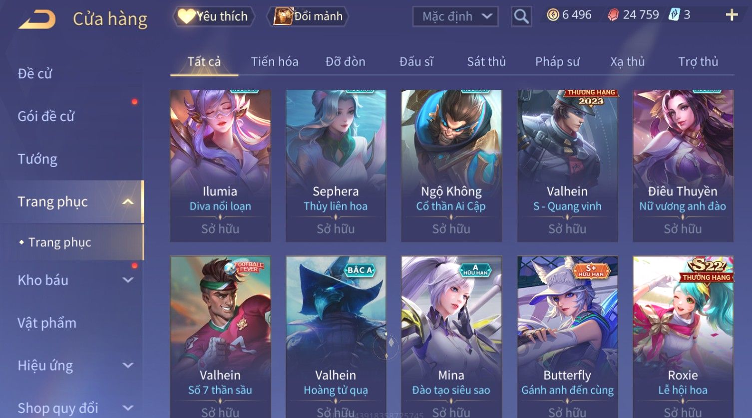Click the heart icon in Yêu thích
752x418 pixels.
(x=186, y=16)
